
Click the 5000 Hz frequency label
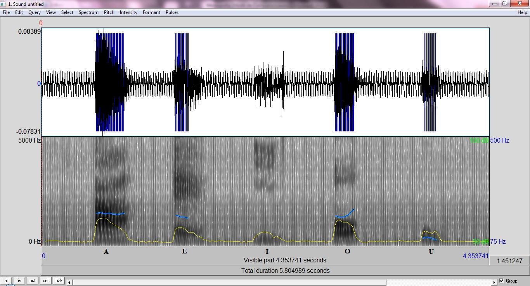(x=29, y=140)
